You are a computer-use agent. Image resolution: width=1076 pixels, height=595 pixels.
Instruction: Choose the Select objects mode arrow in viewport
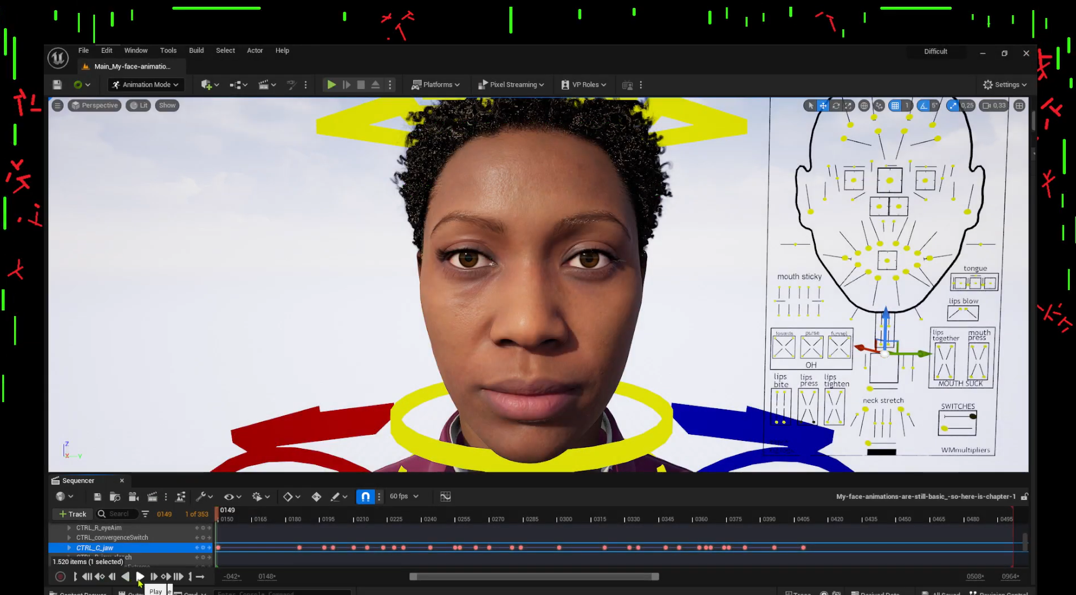coord(810,106)
